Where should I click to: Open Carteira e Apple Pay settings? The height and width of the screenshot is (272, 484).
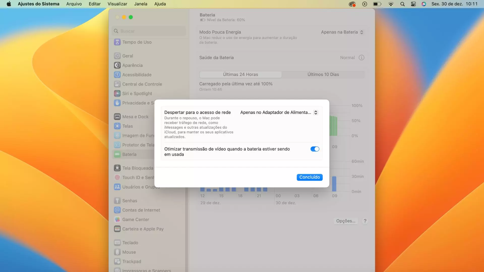142,229
